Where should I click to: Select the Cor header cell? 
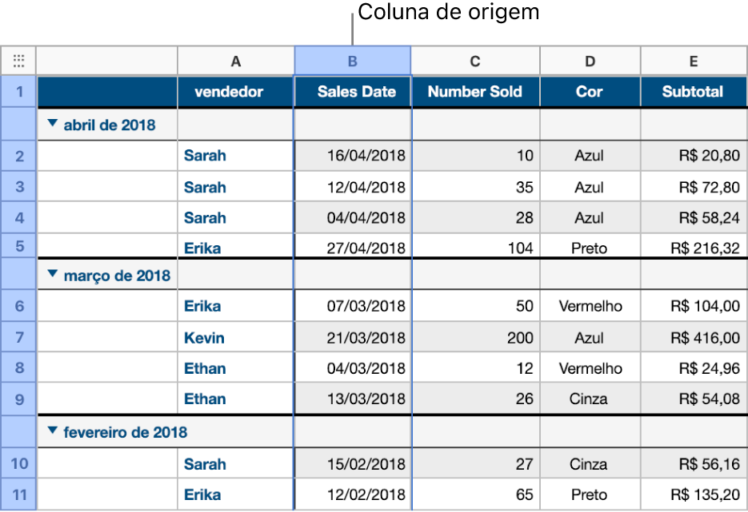590,92
